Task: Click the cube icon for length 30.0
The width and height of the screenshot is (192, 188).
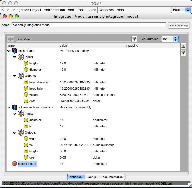Action: click(26, 151)
